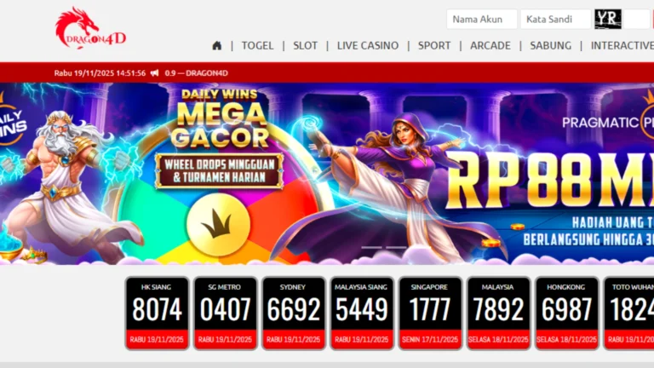
Task: Click the YR captcha image
Action: pos(608,20)
